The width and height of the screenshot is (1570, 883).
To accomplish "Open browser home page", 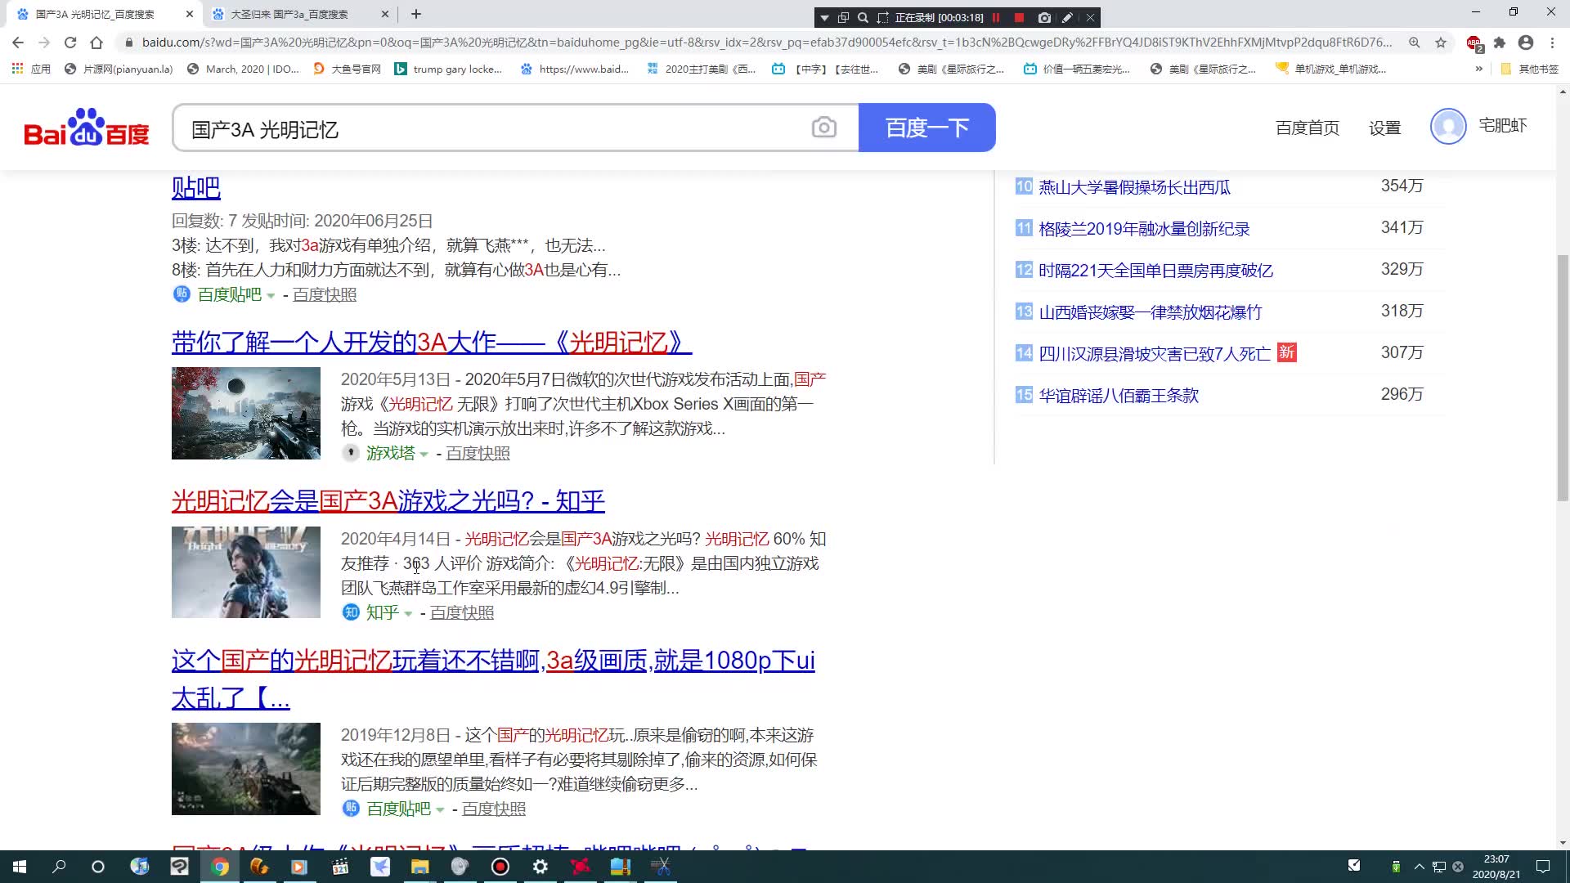I will [96, 43].
